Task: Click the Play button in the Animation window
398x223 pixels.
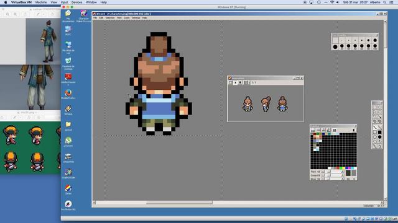Action: (x=235, y=82)
